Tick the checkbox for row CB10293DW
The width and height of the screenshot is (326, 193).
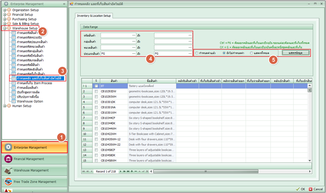coord(96,91)
